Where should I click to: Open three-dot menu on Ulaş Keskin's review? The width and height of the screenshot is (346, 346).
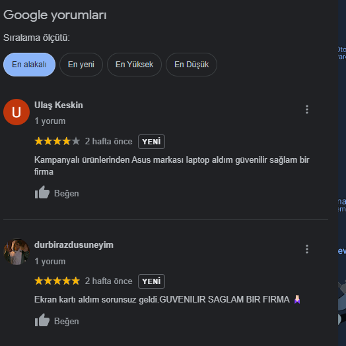pyautogui.click(x=307, y=109)
